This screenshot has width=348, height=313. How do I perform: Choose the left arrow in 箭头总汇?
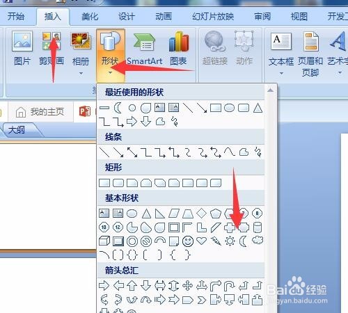118,286
